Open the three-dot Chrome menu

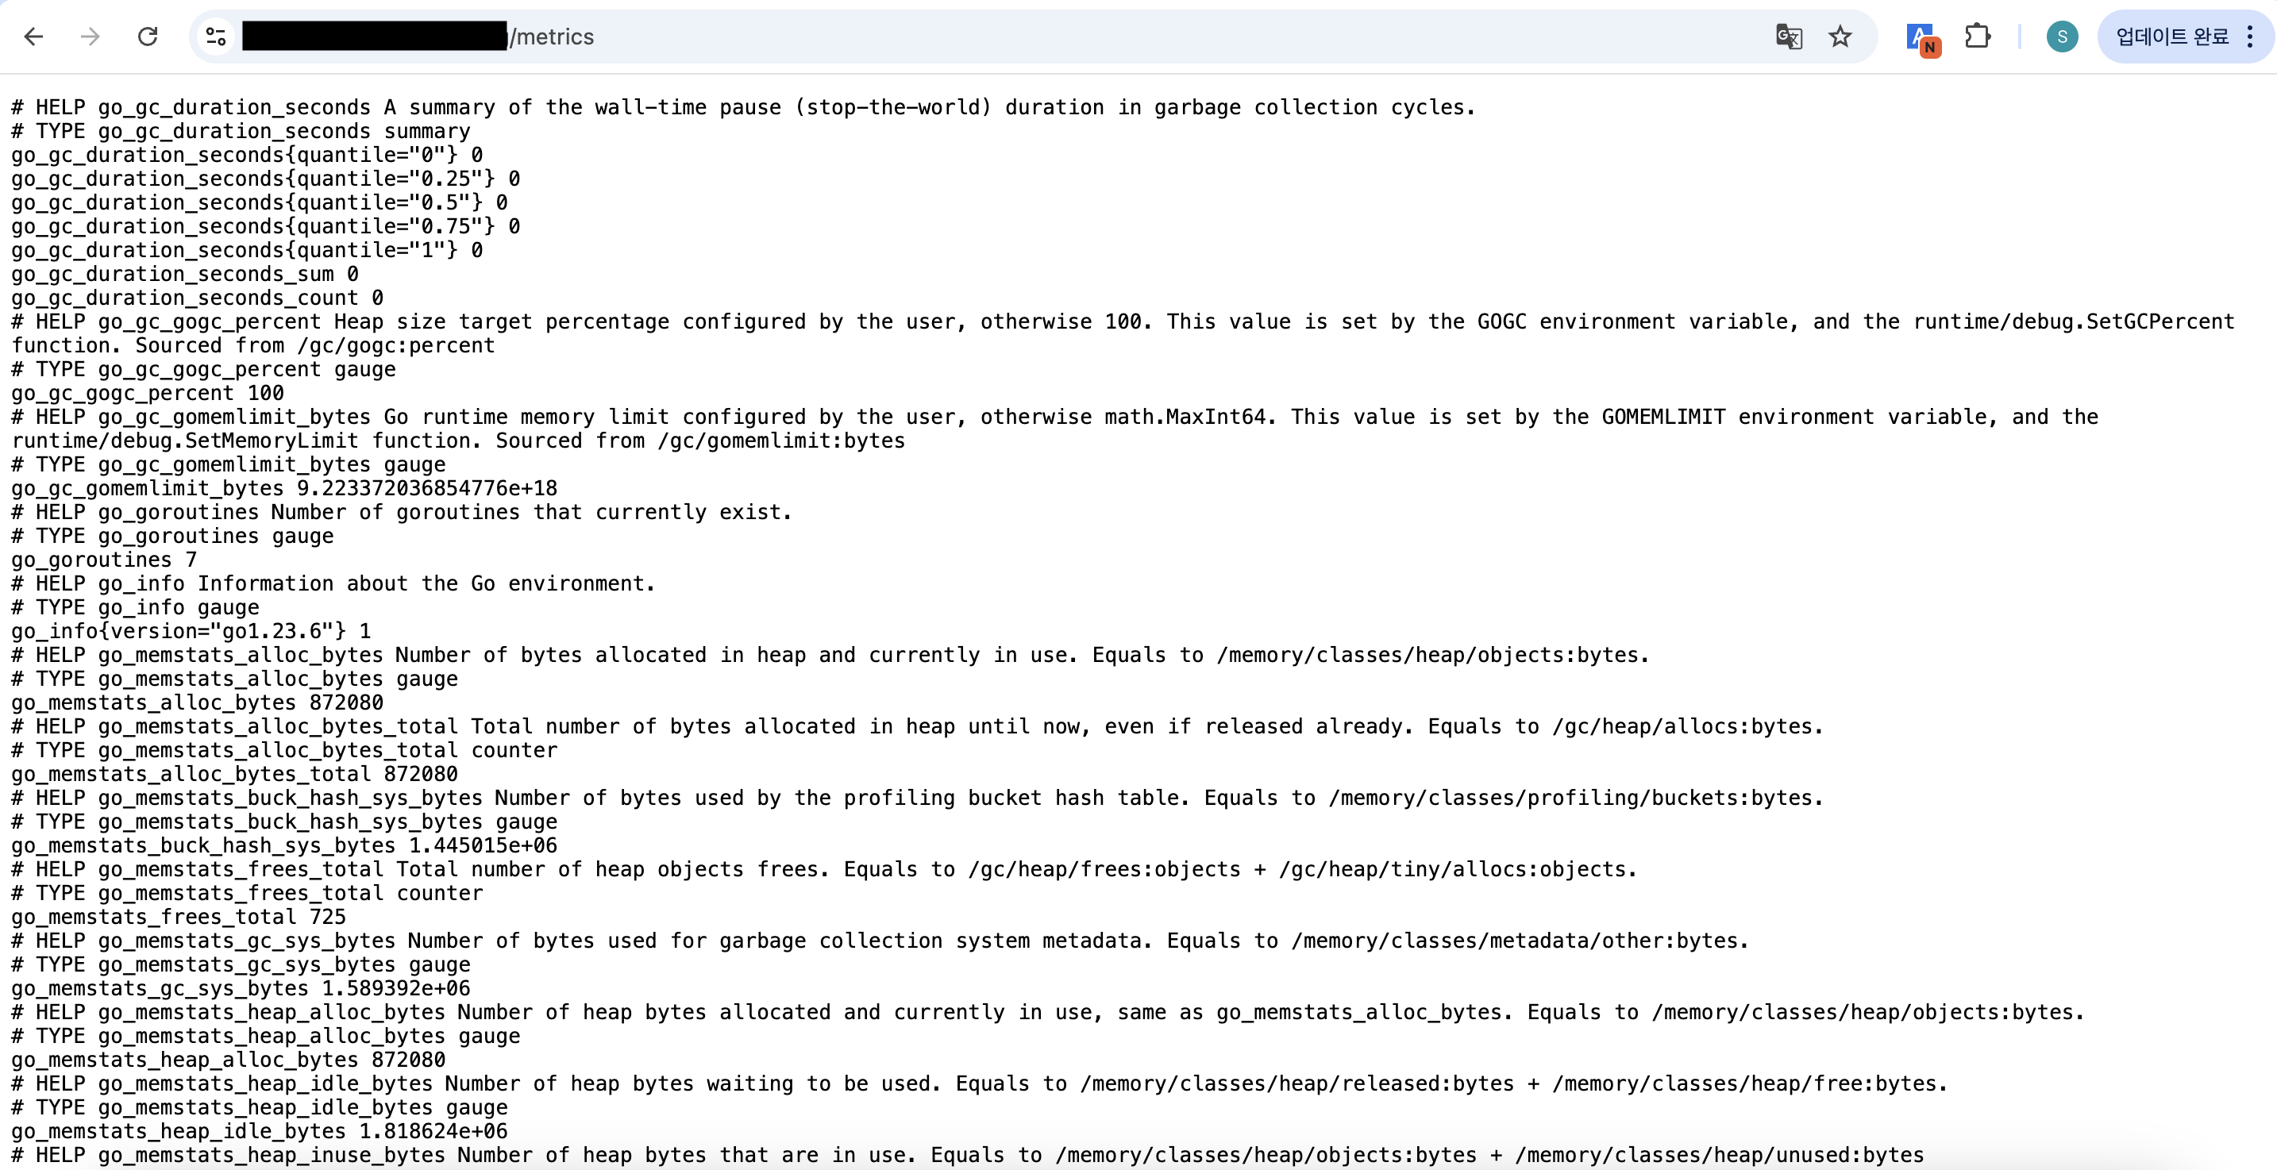pos(2251,37)
